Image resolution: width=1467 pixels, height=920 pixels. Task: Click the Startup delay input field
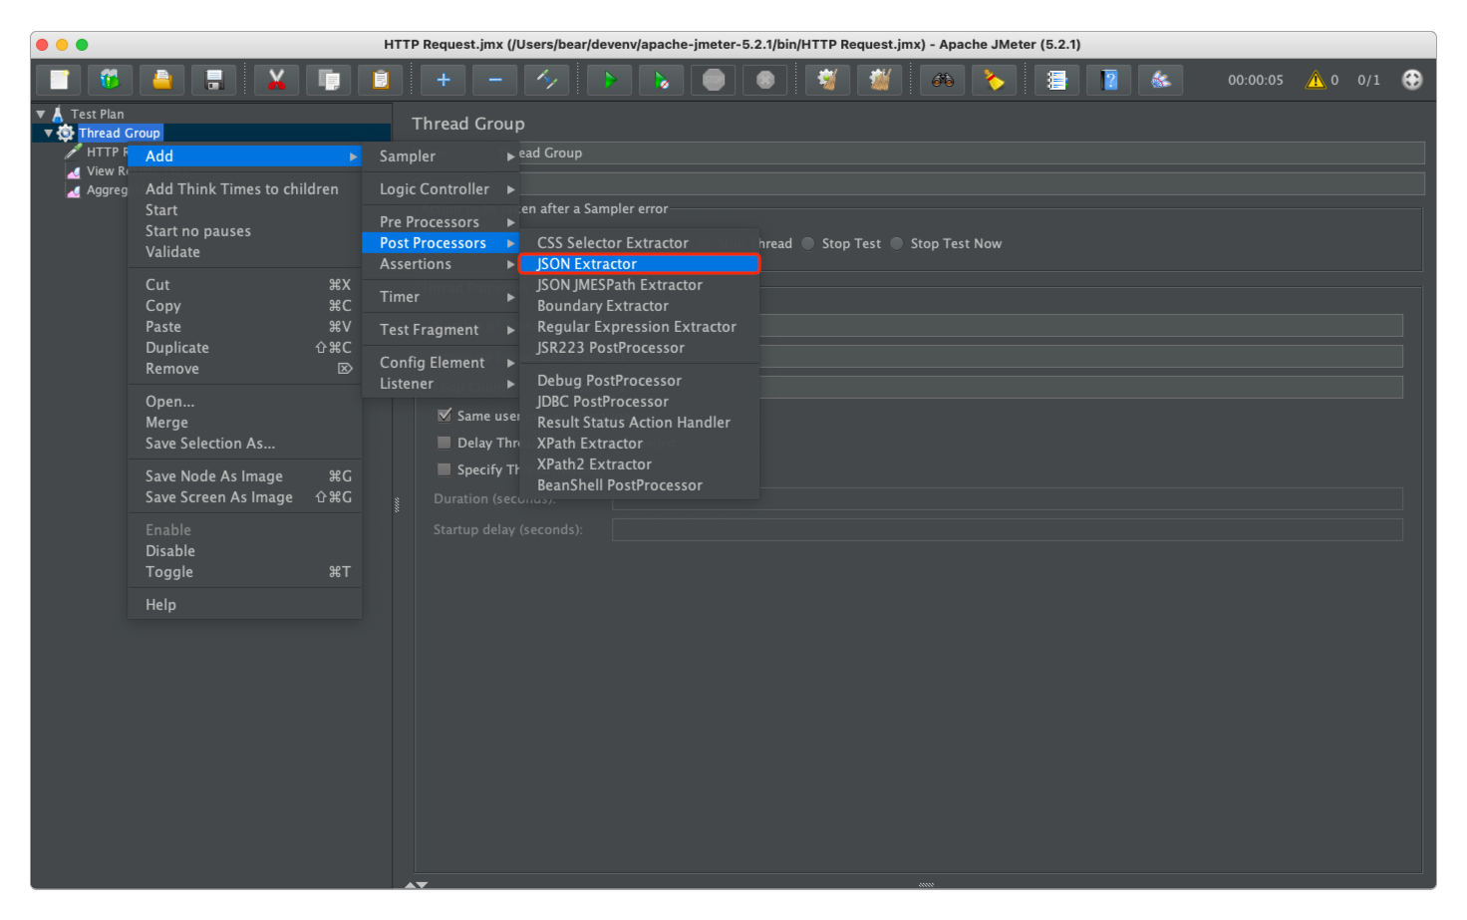1008,529
